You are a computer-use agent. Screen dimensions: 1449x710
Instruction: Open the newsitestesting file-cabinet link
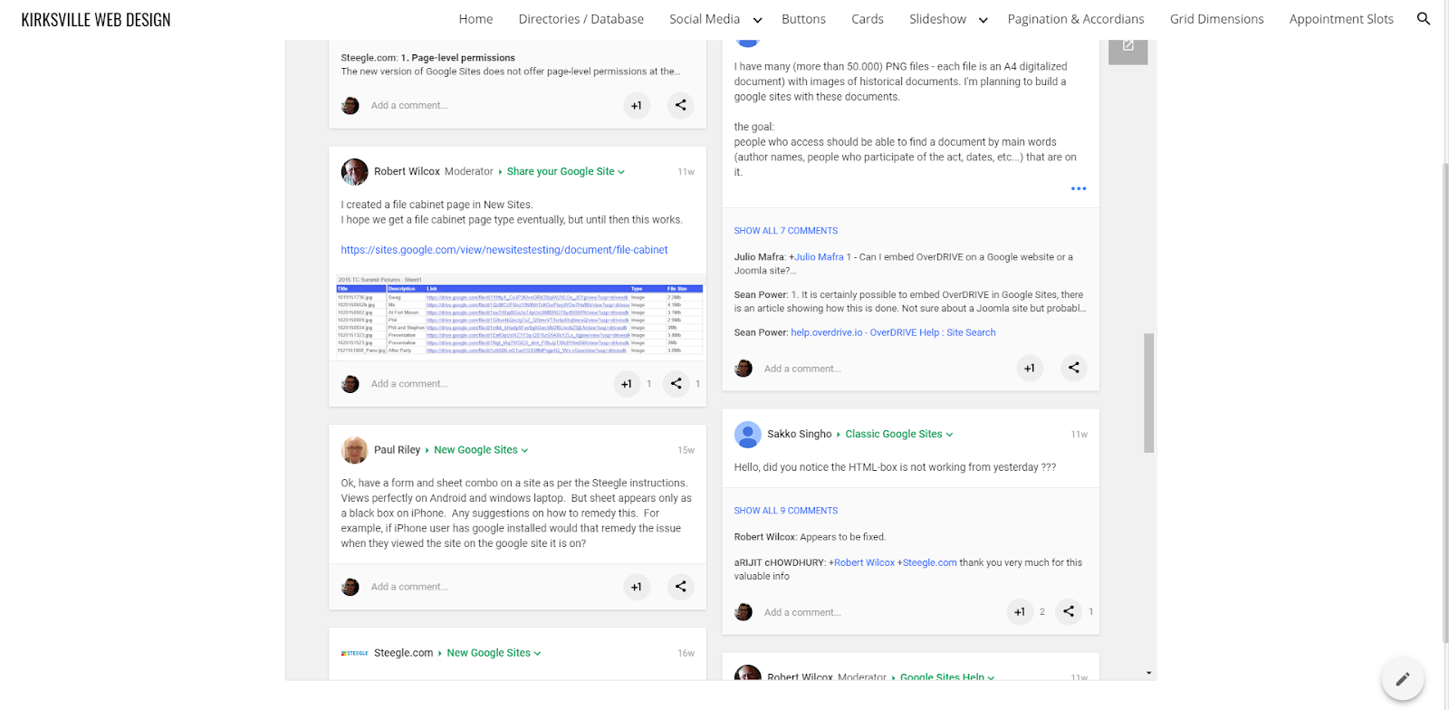(504, 250)
